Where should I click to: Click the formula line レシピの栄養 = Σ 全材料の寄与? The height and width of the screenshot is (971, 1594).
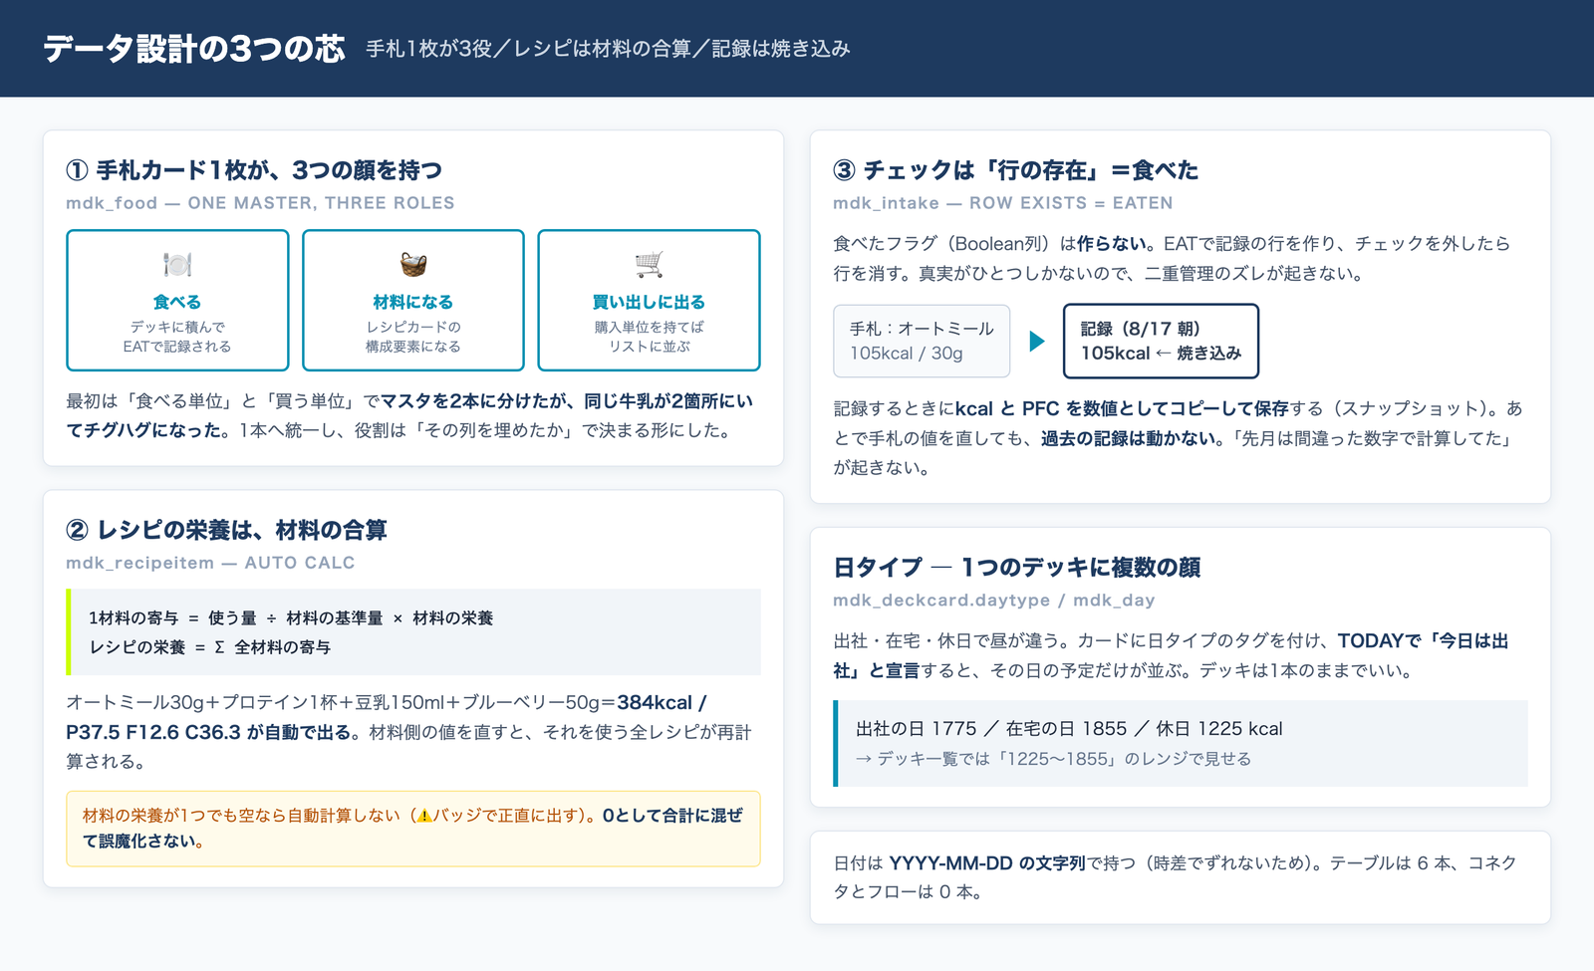click(x=209, y=647)
